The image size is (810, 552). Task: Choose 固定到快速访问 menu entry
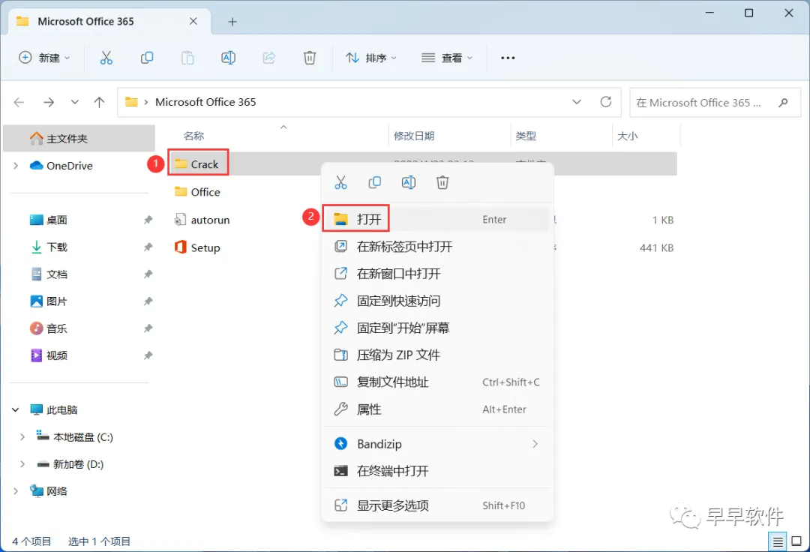pyautogui.click(x=436, y=301)
